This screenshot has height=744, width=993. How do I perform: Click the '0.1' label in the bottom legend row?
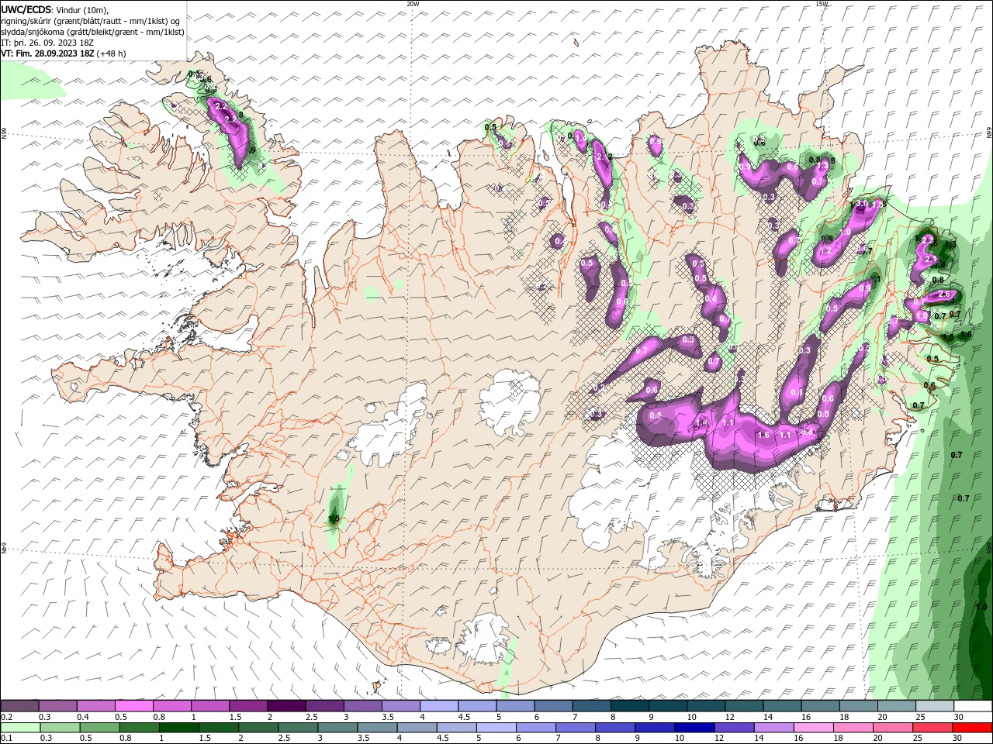click(x=6, y=739)
